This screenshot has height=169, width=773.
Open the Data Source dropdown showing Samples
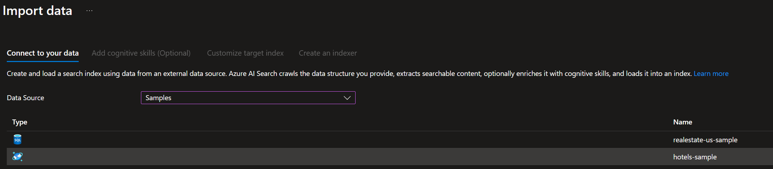pyautogui.click(x=248, y=98)
